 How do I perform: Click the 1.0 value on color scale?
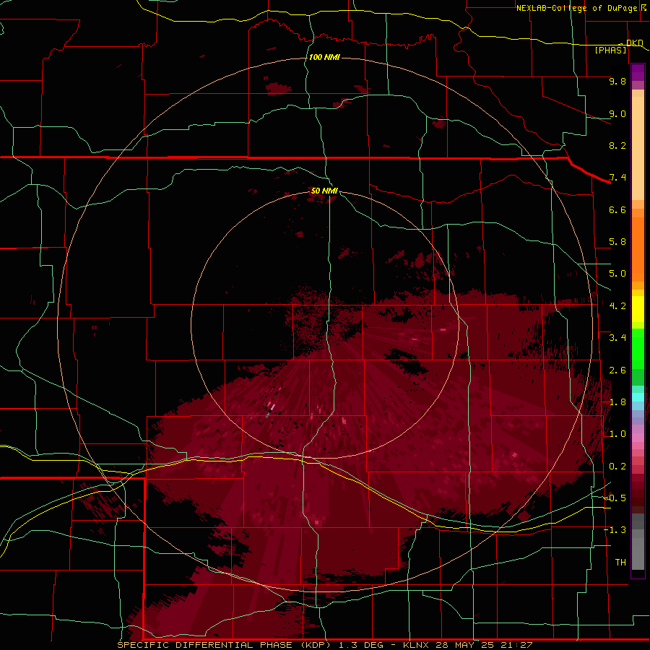[617, 434]
